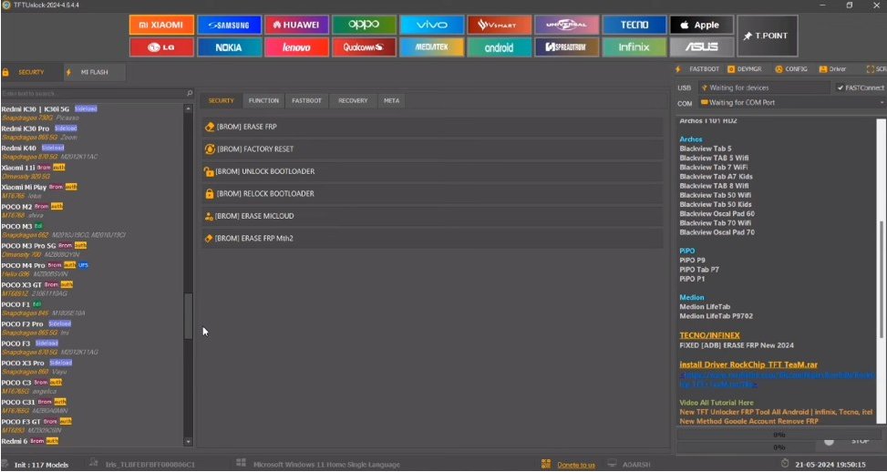This screenshot has height=472, width=887.
Task: Click New Method Google Account Remove FRP
Action: point(749,422)
